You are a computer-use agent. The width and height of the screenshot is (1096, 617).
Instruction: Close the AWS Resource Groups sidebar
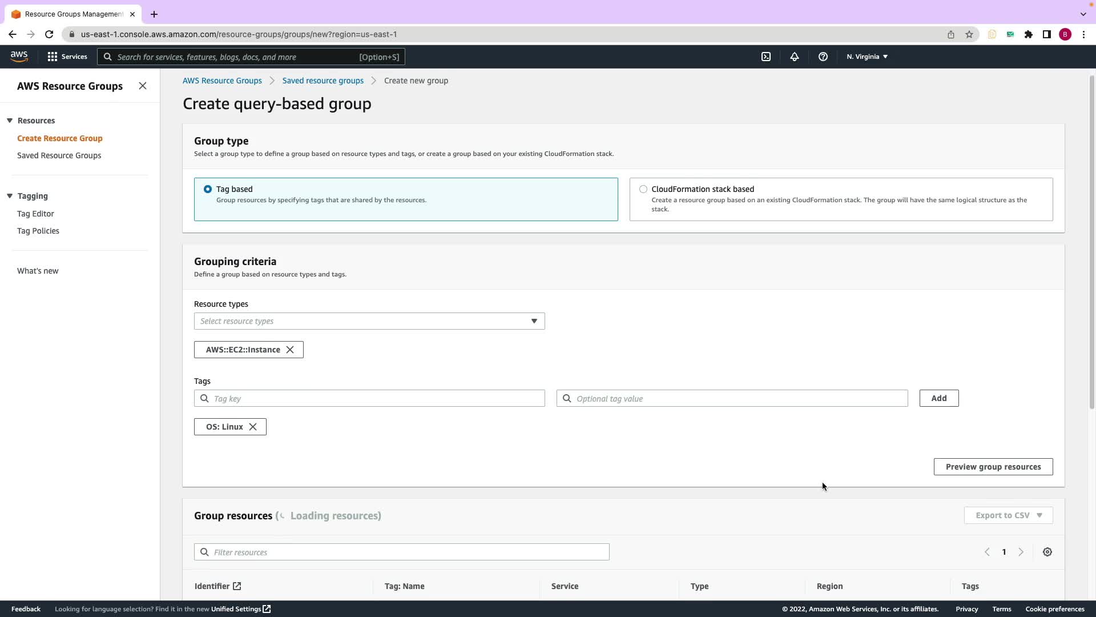tap(143, 86)
